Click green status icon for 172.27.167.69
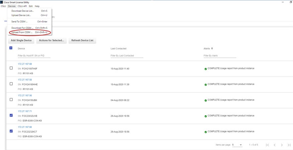This screenshot has height=150, width=293. click(x=205, y=69)
